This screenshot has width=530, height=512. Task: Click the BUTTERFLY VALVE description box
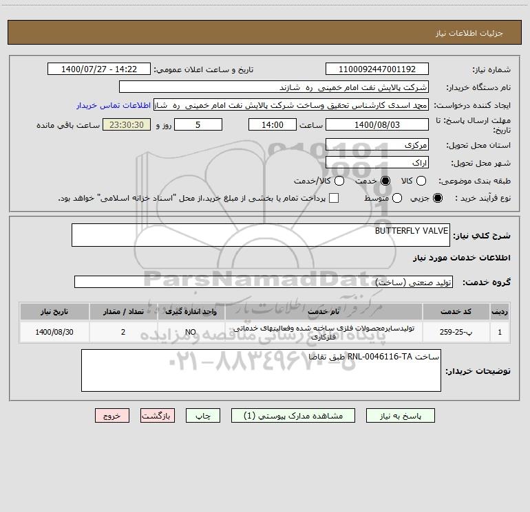point(261,235)
